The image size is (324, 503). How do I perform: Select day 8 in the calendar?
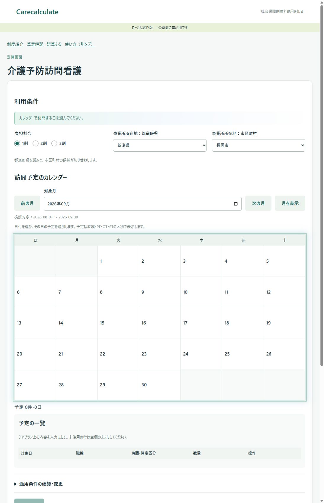pyautogui.click(x=118, y=292)
